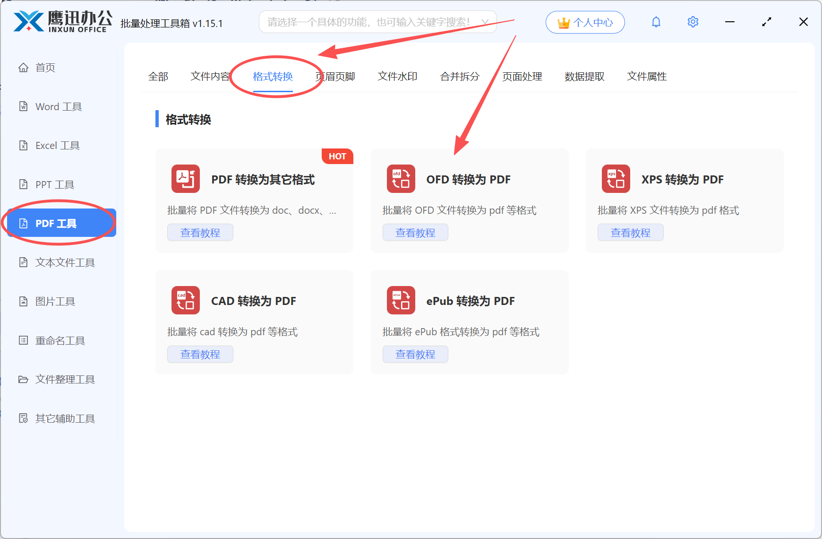Open the OFD 转换为 PDF title
This screenshot has height=539, width=822.
[469, 180]
